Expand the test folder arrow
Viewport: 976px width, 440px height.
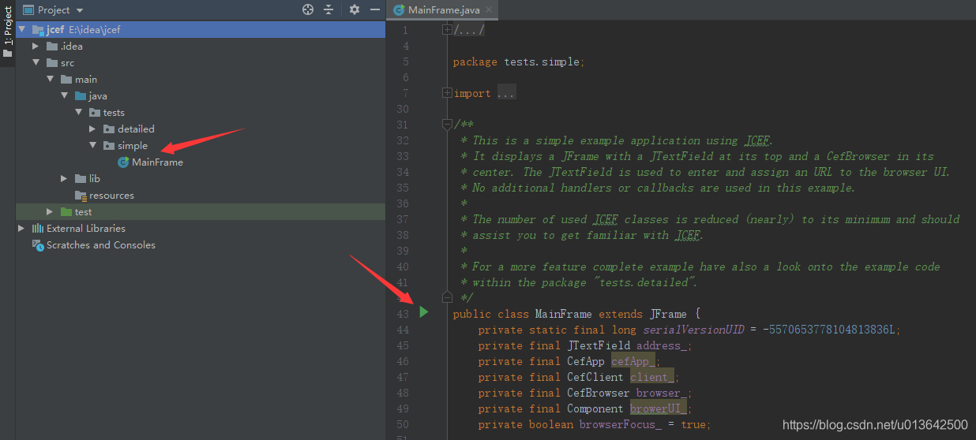pos(51,211)
